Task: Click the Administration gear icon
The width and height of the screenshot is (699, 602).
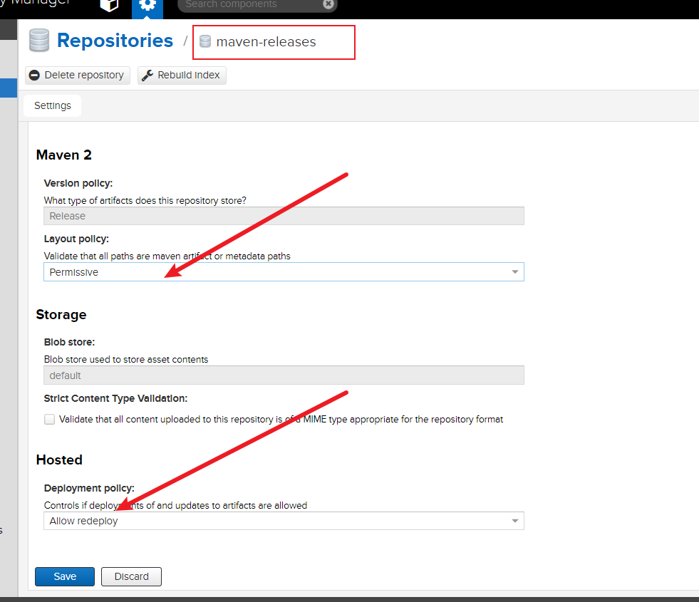Action: pyautogui.click(x=147, y=6)
